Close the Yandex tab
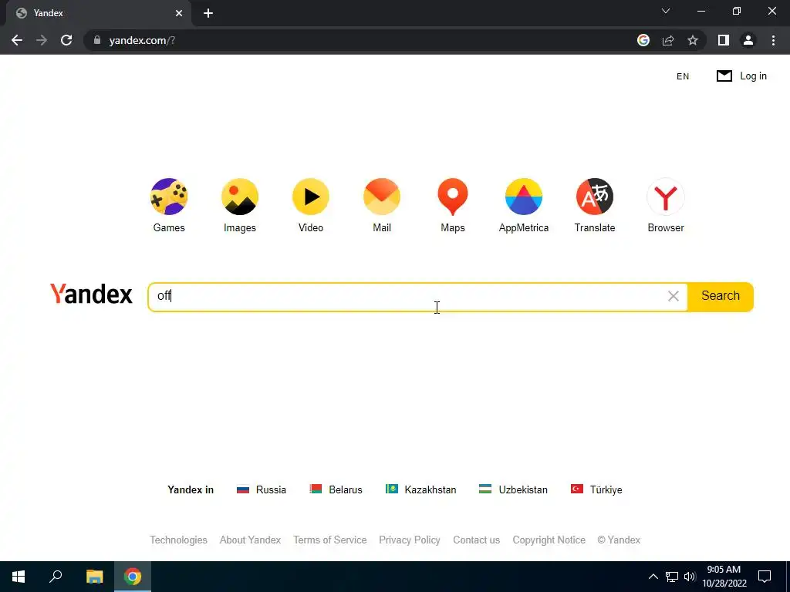 (179, 13)
